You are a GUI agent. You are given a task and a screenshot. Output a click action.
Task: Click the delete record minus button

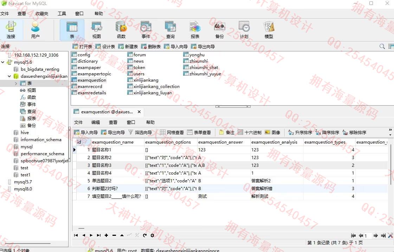coord(114,235)
